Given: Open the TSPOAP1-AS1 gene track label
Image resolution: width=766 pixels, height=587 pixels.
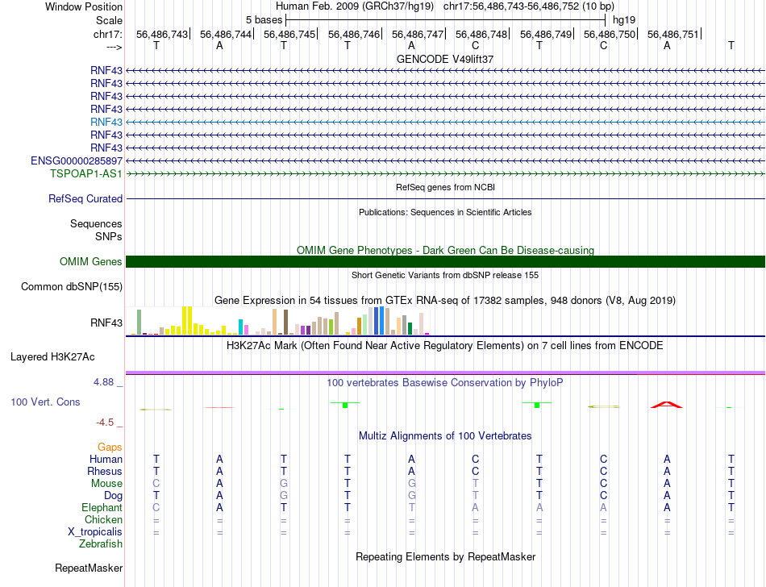Looking at the screenshot, I should (x=86, y=173).
